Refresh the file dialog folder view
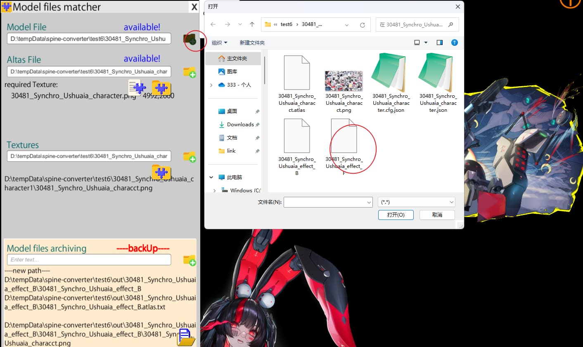 [x=362, y=25]
